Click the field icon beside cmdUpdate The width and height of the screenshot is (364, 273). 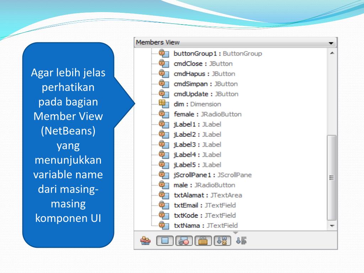click(164, 94)
